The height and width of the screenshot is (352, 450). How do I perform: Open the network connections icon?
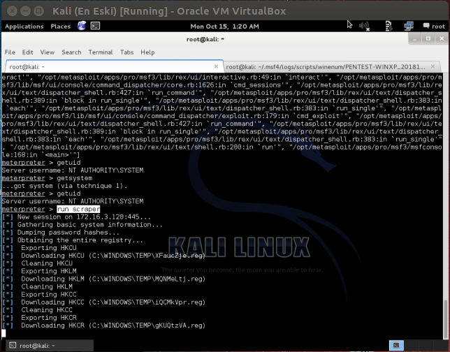point(409,26)
